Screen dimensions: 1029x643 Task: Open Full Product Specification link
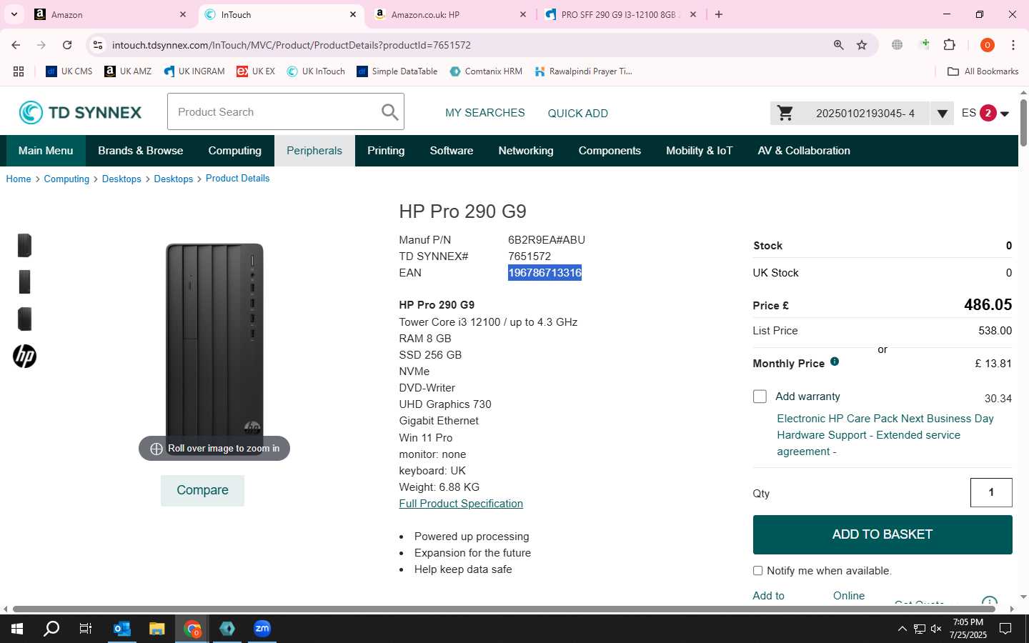(x=461, y=504)
